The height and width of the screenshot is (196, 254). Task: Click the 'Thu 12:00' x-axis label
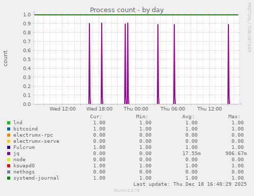[x=210, y=109]
